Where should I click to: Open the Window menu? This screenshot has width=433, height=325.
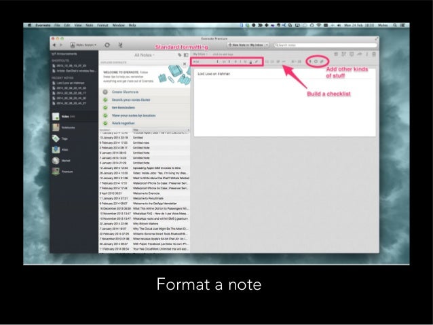click(x=119, y=25)
